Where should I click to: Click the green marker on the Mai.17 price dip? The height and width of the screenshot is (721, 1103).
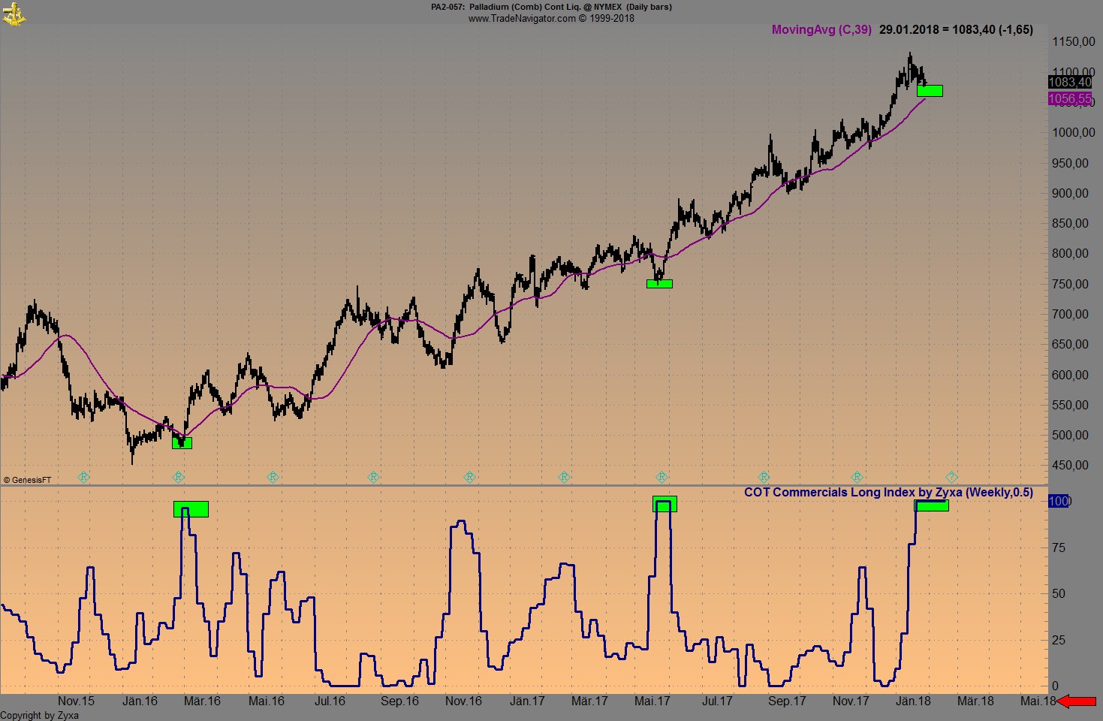pyautogui.click(x=659, y=284)
